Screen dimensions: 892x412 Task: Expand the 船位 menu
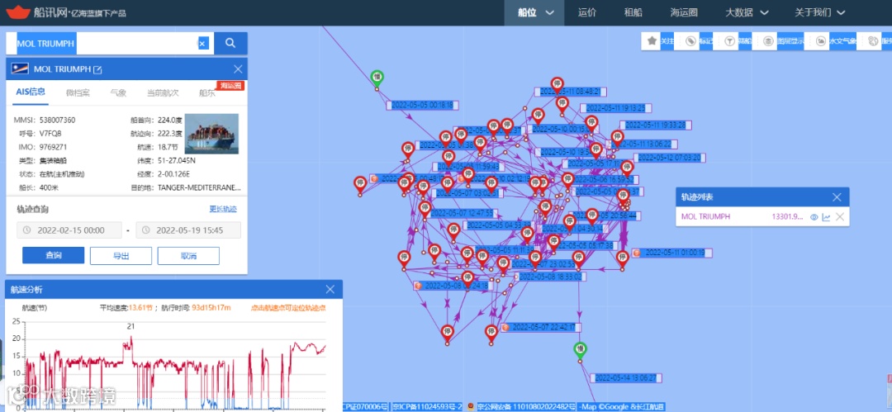534,12
